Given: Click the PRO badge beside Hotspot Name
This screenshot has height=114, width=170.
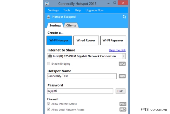Looking at the screenshot, I should pyautogui.click(x=122, y=76).
